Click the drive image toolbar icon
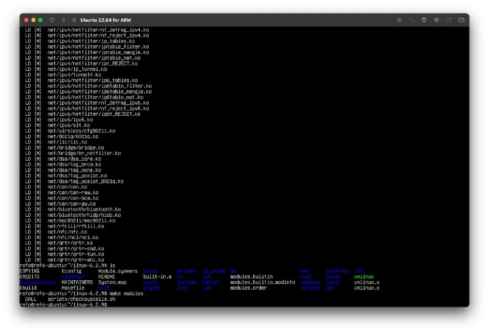The image size is (489, 333). point(448,20)
